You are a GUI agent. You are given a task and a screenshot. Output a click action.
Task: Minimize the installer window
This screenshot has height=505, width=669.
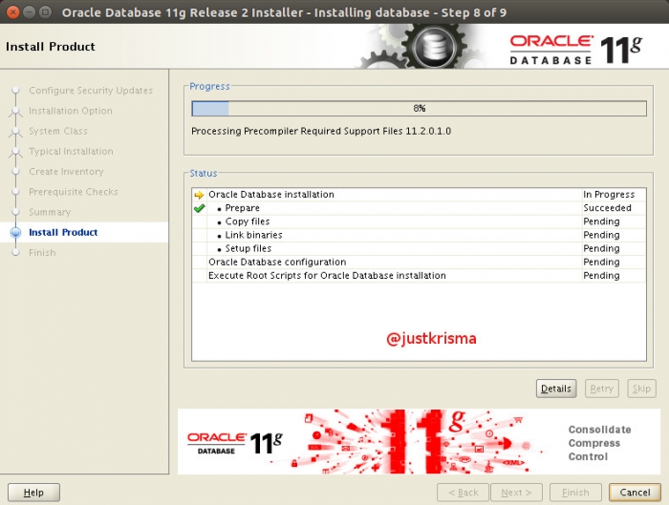coord(29,11)
